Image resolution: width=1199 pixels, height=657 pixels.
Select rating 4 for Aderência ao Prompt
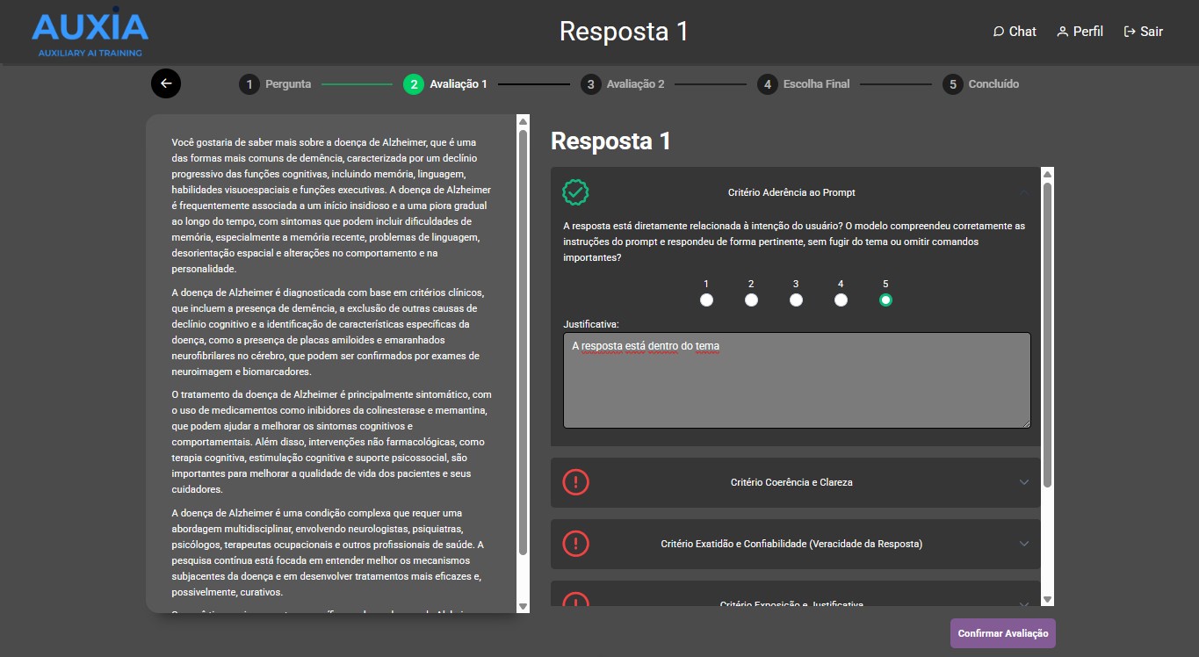pos(841,300)
